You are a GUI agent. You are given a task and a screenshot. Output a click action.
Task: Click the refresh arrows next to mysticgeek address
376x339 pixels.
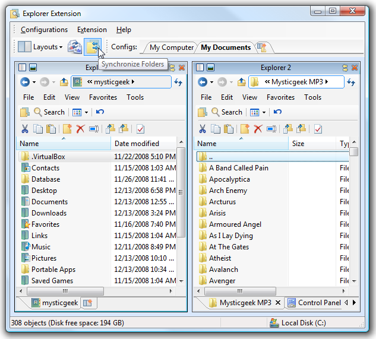(178, 82)
